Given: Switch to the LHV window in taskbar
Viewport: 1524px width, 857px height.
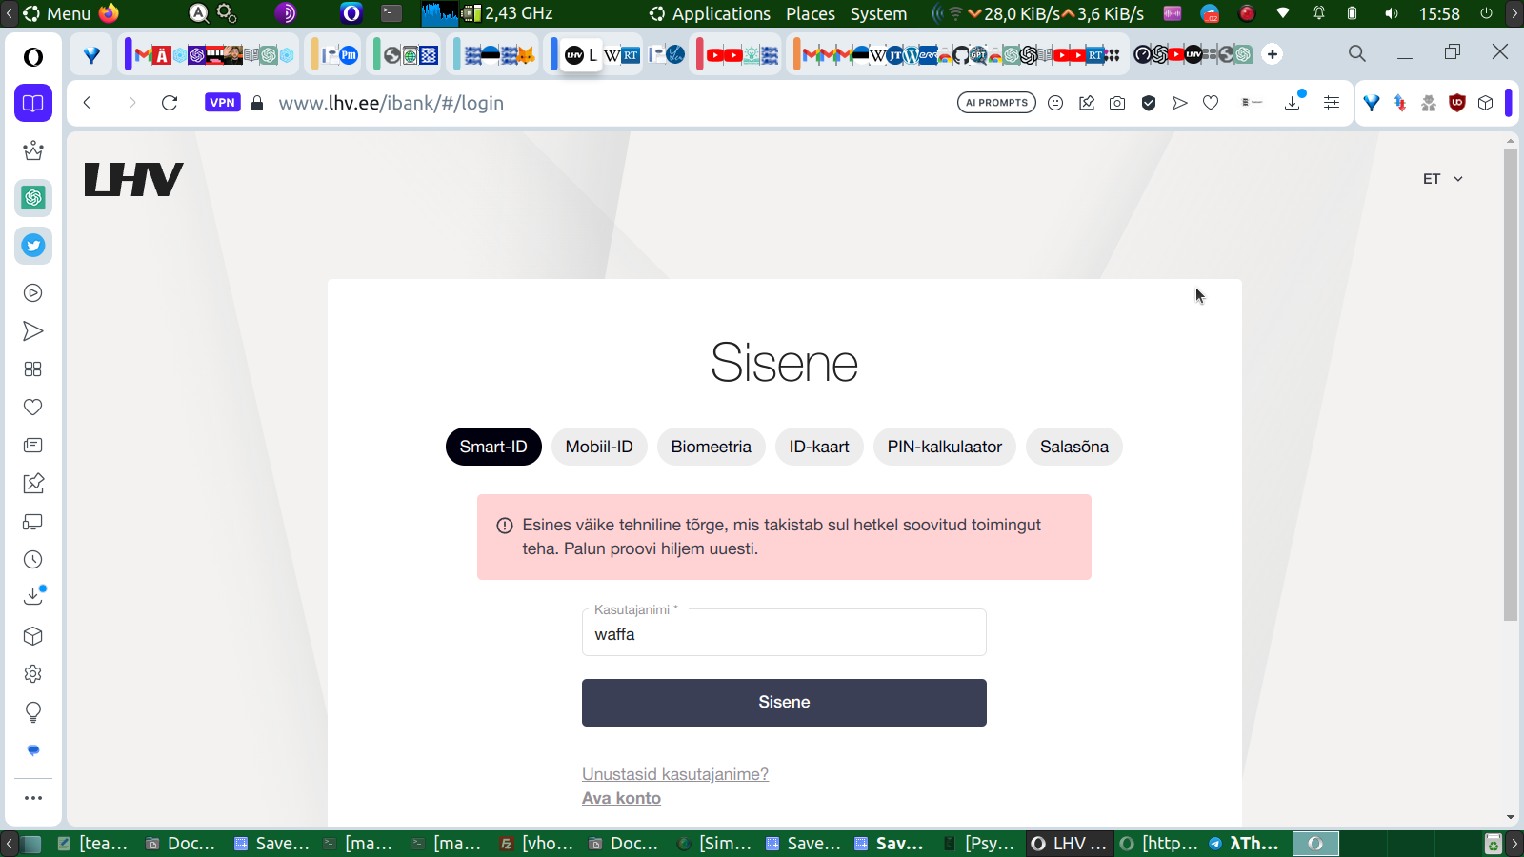Looking at the screenshot, I should point(1069,844).
